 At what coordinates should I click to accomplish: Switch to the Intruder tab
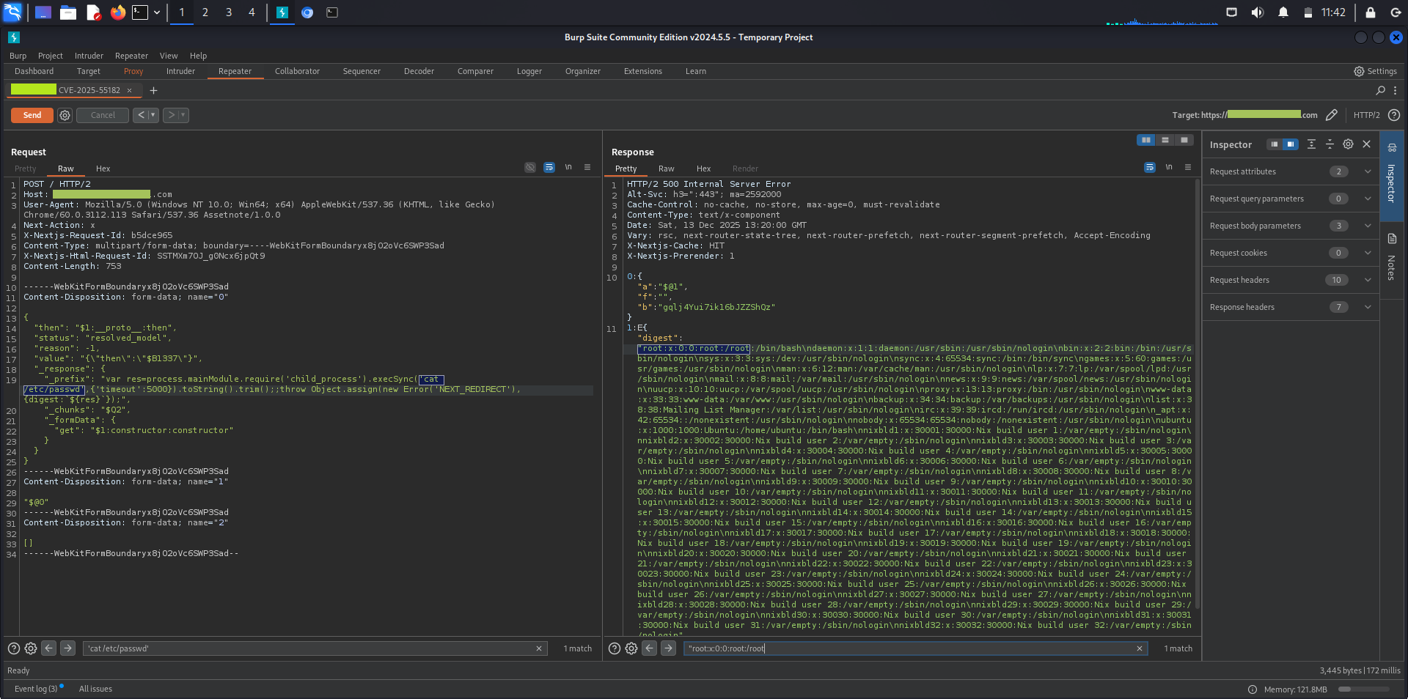click(x=180, y=71)
